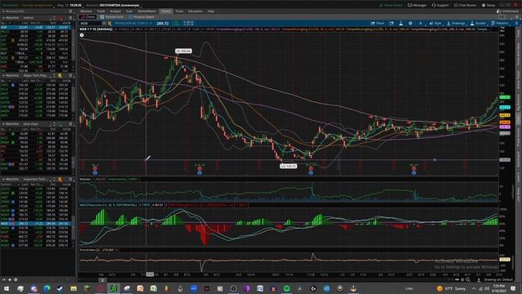This screenshot has height=294, width=522.
Task: Click the gadget settings gear at bottom left
Action: (x=15, y=279)
